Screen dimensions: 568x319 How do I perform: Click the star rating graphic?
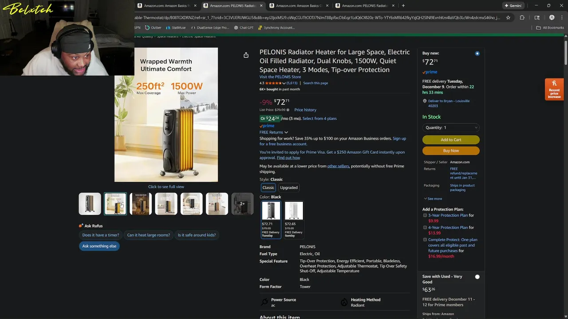click(273, 83)
